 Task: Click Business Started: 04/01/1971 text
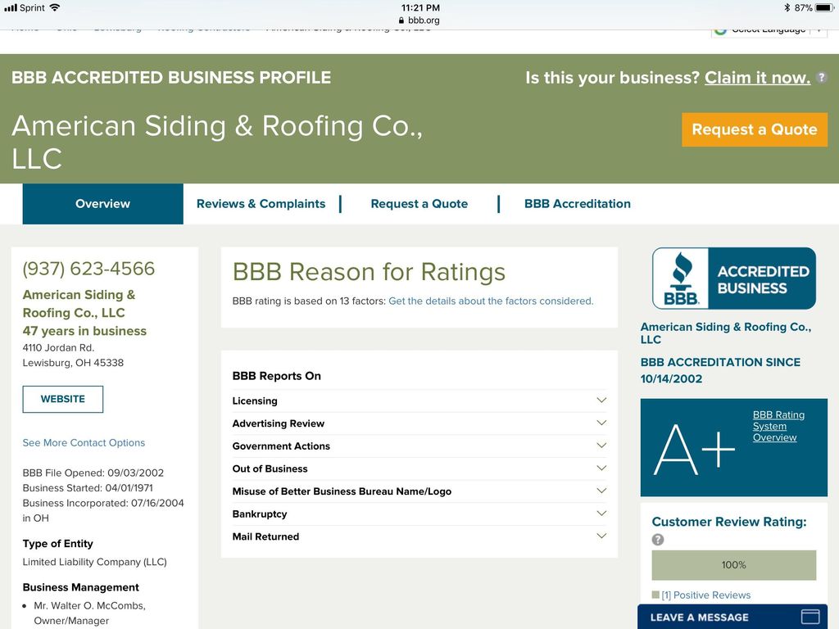pyautogui.click(x=88, y=488)
